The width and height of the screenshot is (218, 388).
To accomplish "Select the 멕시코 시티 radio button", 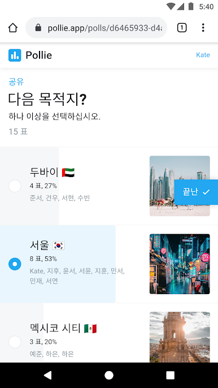I will tap(15, 342).
